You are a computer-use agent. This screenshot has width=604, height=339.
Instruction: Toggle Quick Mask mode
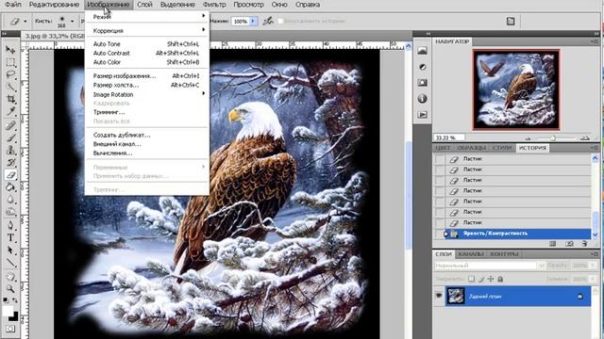[10, 329]
